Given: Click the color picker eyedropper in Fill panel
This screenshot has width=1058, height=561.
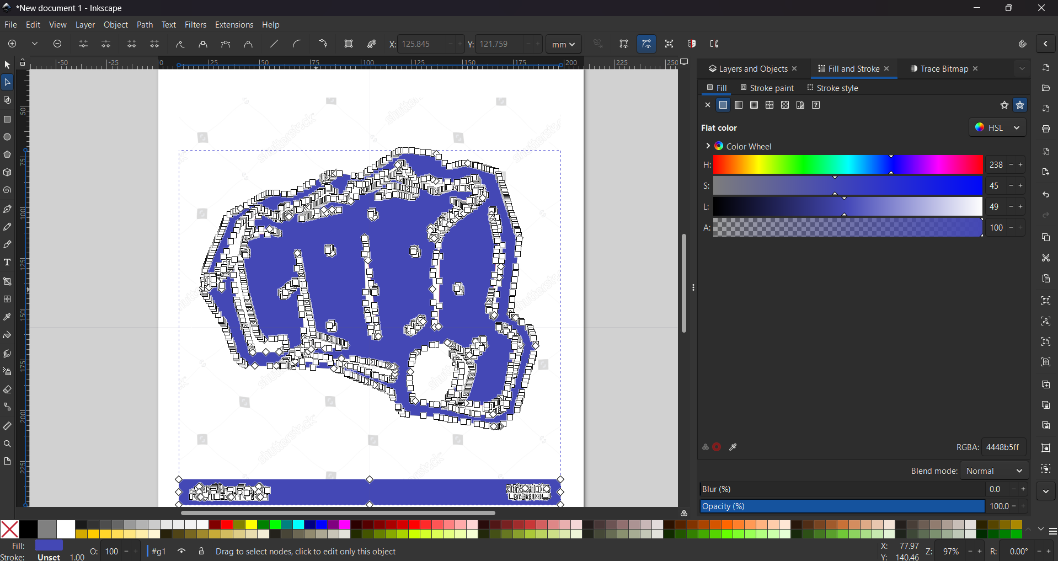Looking at the screenshot, I should tap(733, 447).
